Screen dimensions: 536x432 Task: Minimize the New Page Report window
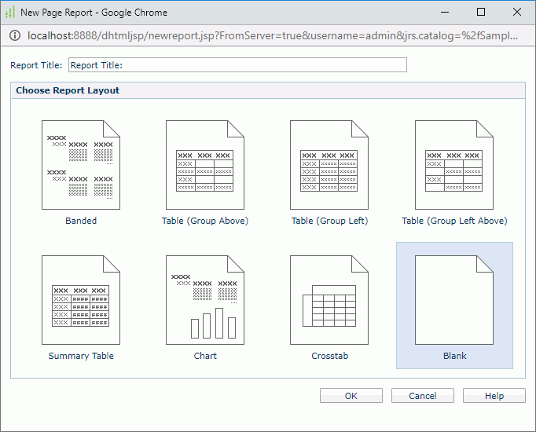click(445, 12)
